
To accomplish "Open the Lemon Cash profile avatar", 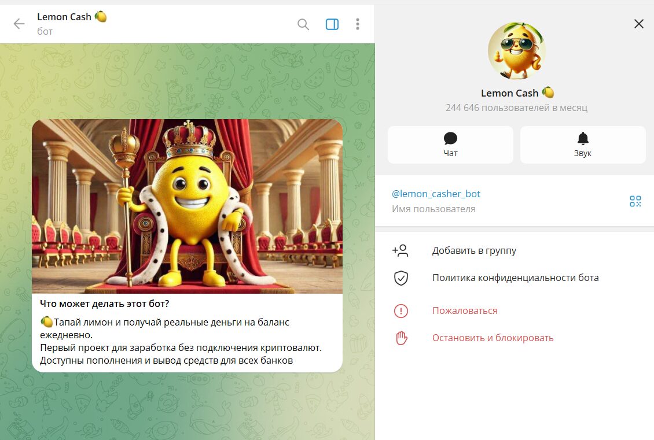I will click(x=517, y=51).
